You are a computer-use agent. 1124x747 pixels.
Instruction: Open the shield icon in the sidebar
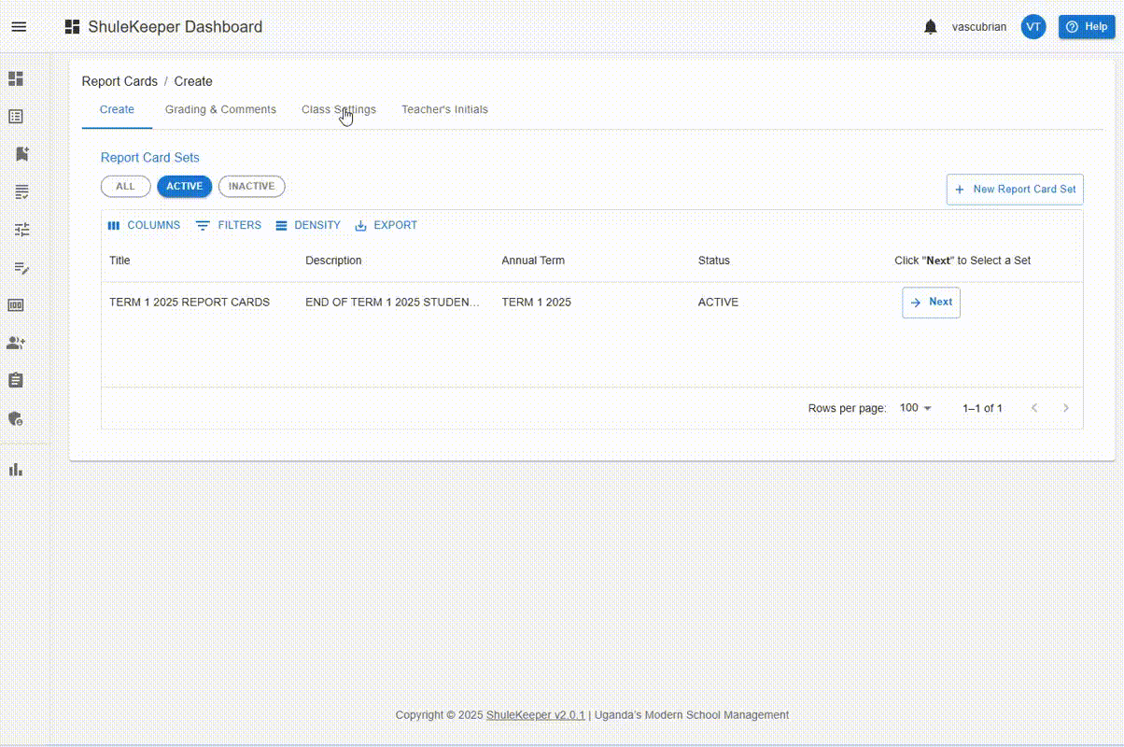(16, 418)
